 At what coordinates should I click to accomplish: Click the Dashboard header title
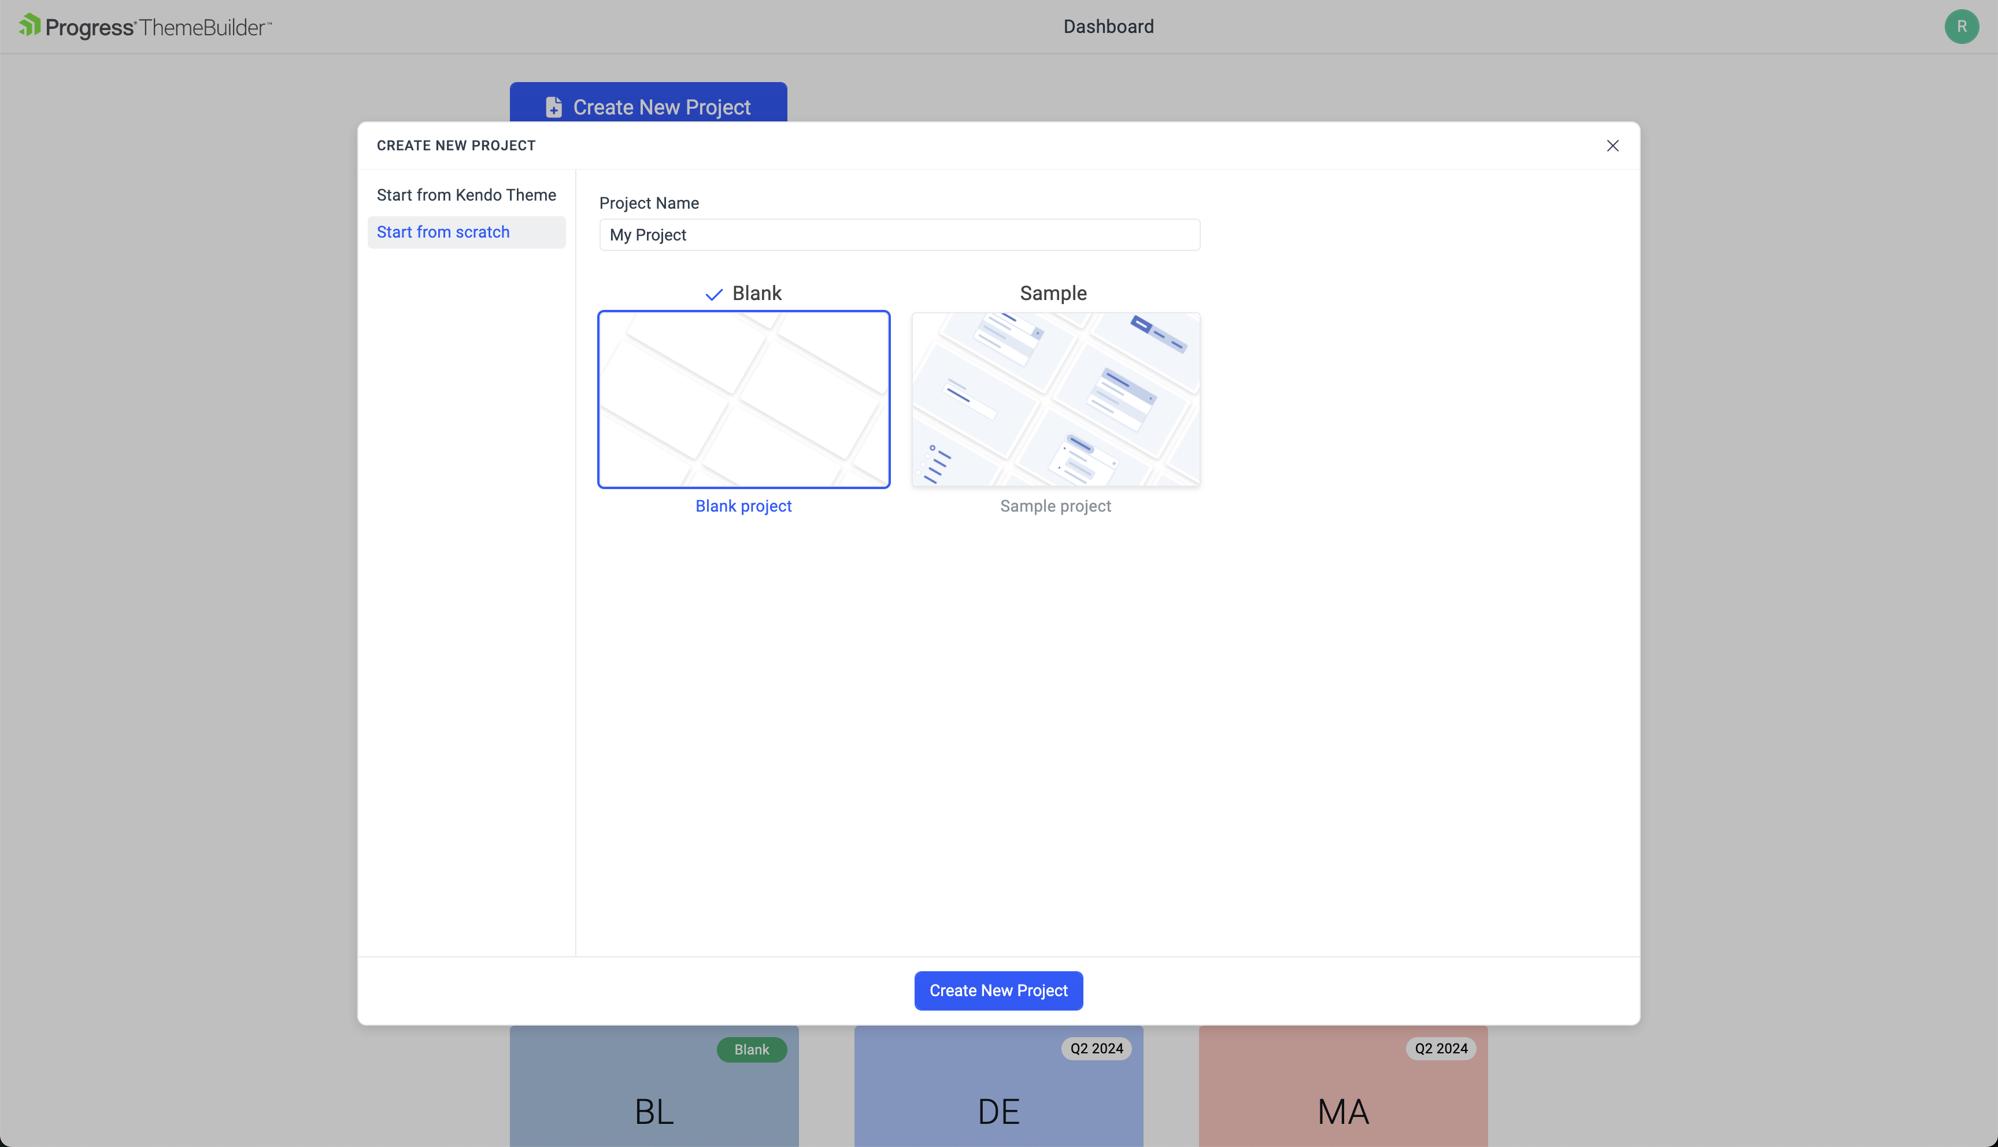point(1108,26)
